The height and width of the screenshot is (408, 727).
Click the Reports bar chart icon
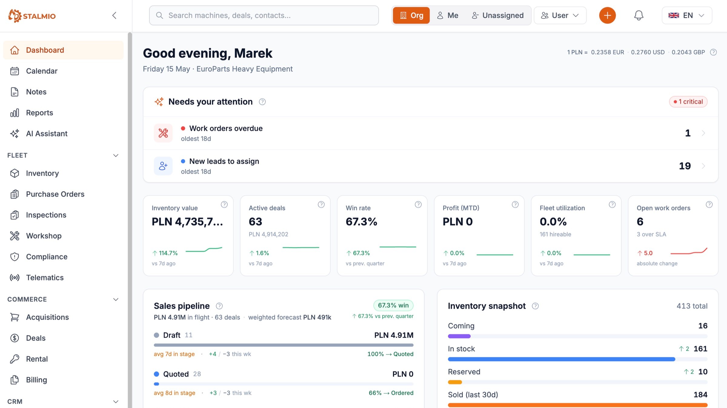[x=15, y=113]
